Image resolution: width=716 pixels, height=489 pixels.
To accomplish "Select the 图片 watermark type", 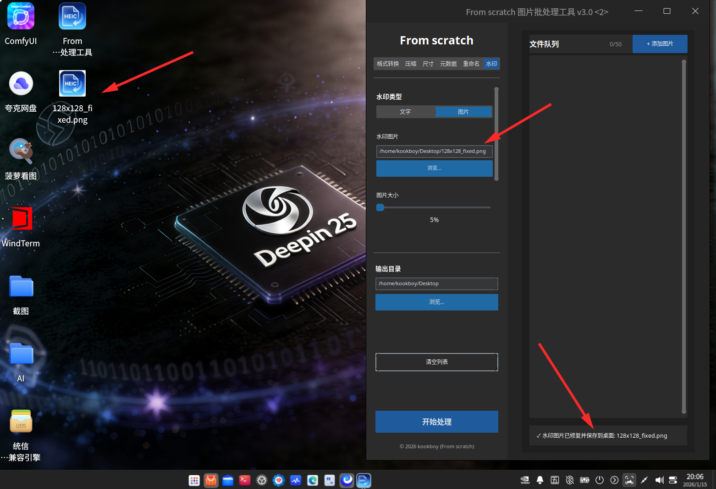I will click(463, 112).
